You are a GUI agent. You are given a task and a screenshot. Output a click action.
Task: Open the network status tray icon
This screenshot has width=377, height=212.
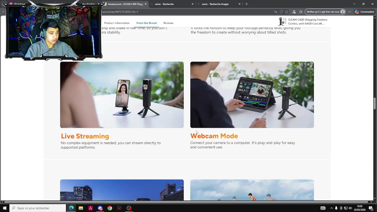(x=346, y=208)
